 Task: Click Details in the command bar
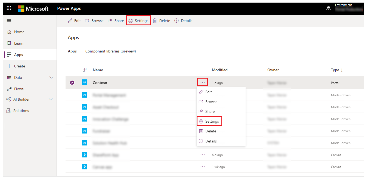coord(183,21)
